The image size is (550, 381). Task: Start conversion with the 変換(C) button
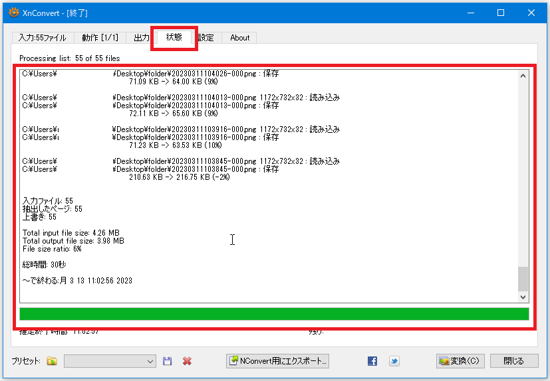460,361
